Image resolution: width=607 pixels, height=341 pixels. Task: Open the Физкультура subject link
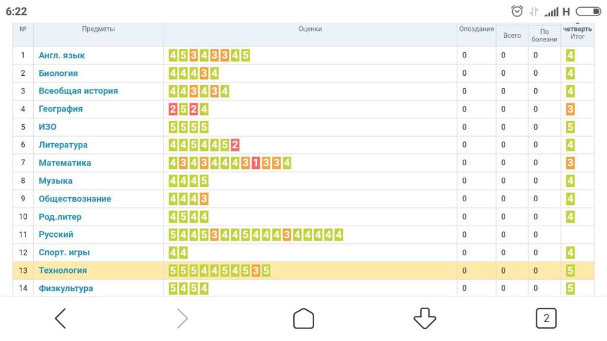pos(66,288)
